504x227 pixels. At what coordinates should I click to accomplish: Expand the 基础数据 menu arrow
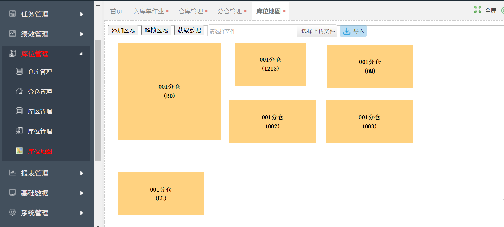click(82, 193)
